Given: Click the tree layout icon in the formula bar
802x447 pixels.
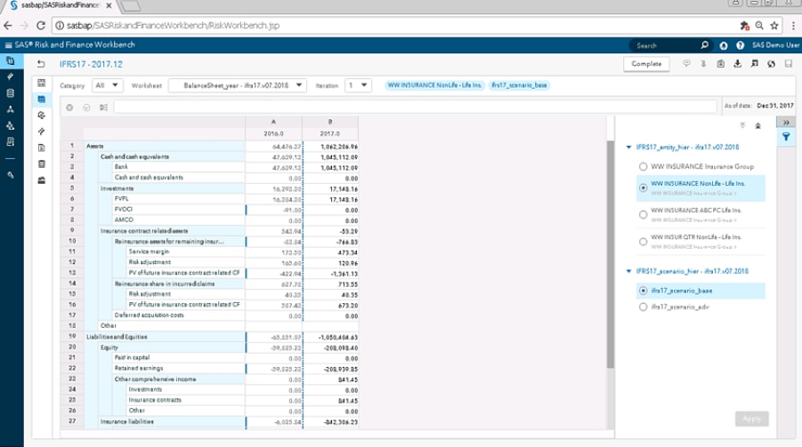Looking at the screenshot, I should [x=103, y=108].
